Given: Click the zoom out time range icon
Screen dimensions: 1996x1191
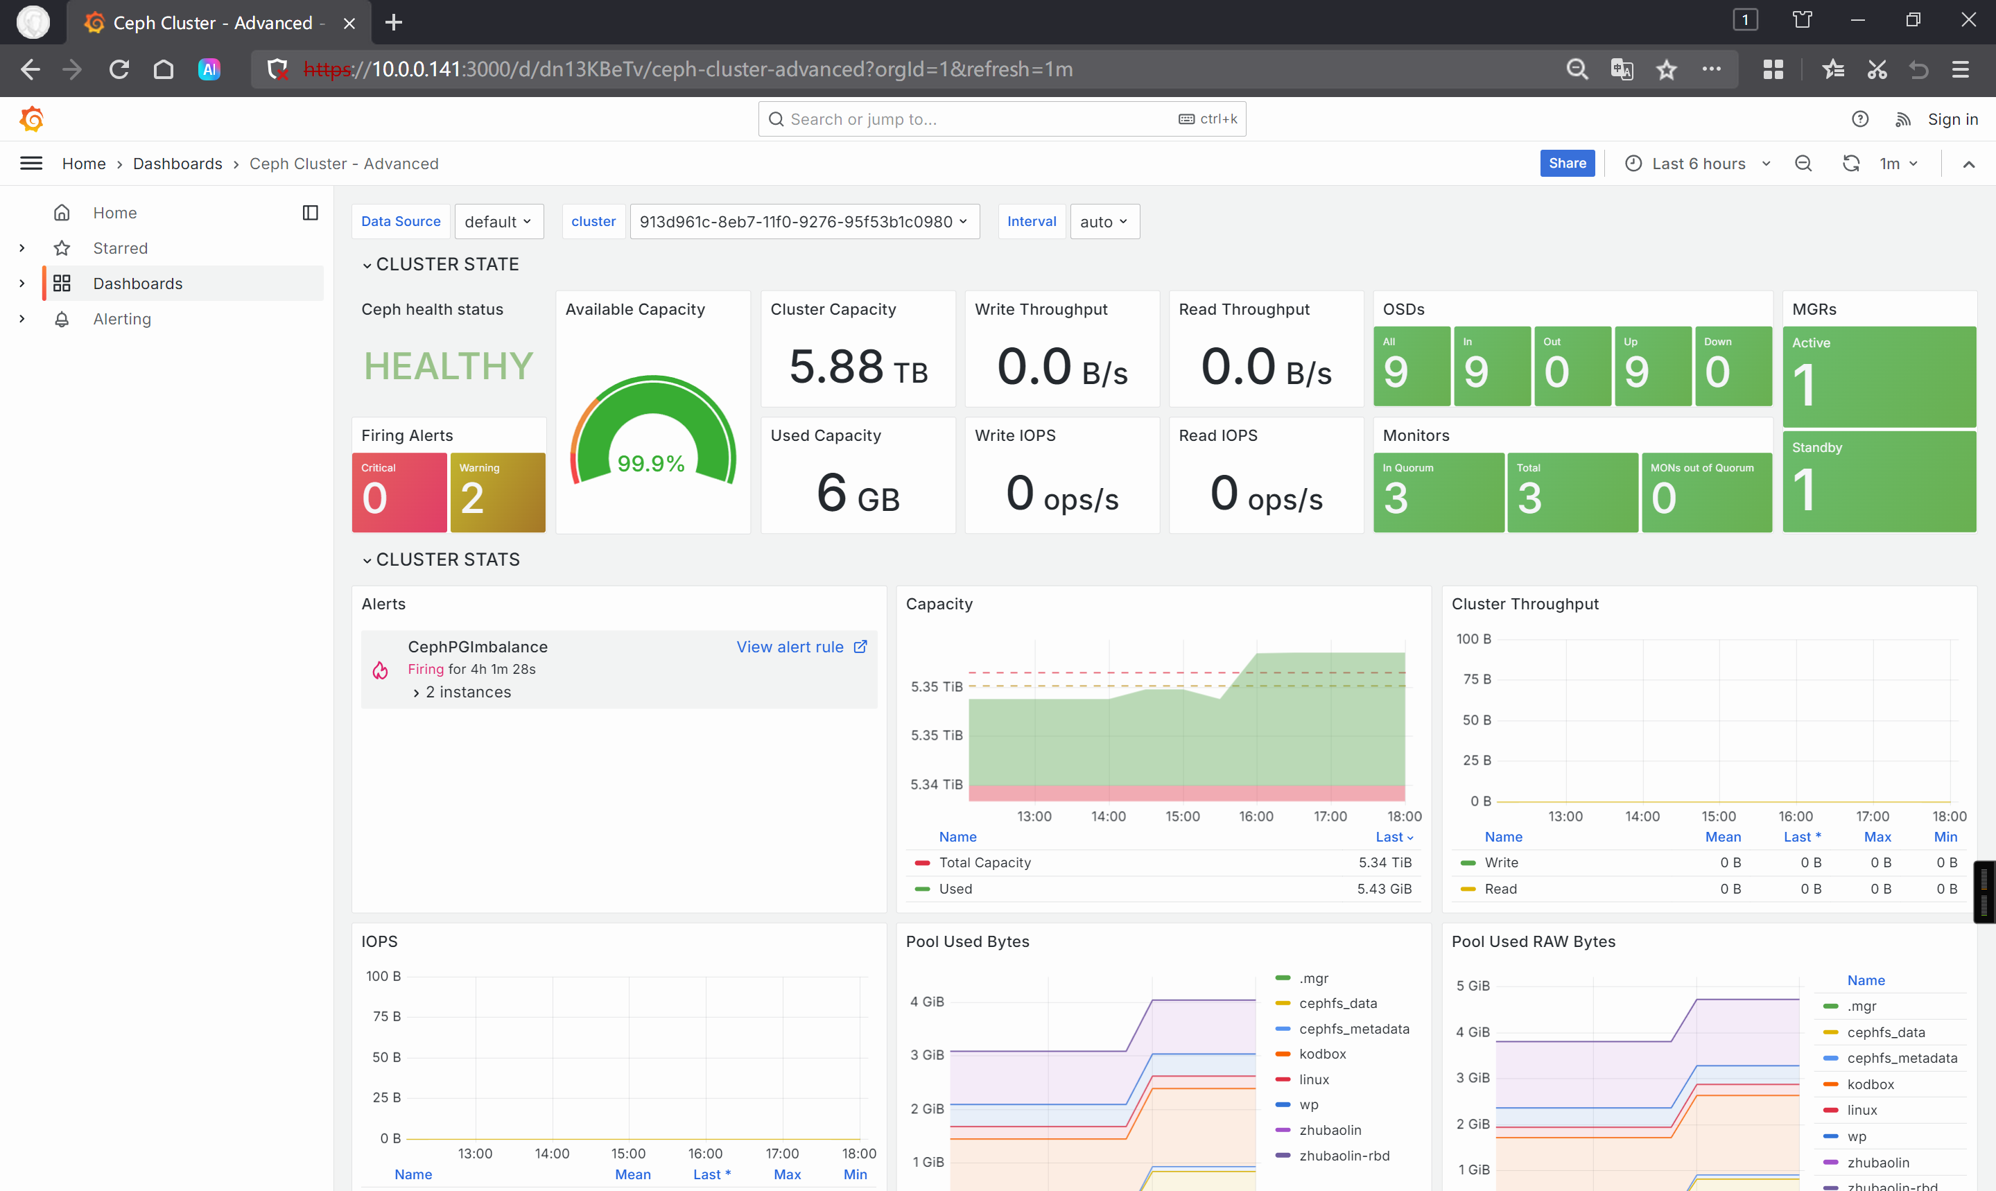Looking at the screenshot, I should pyautogui.click(x=1803, y=164).
